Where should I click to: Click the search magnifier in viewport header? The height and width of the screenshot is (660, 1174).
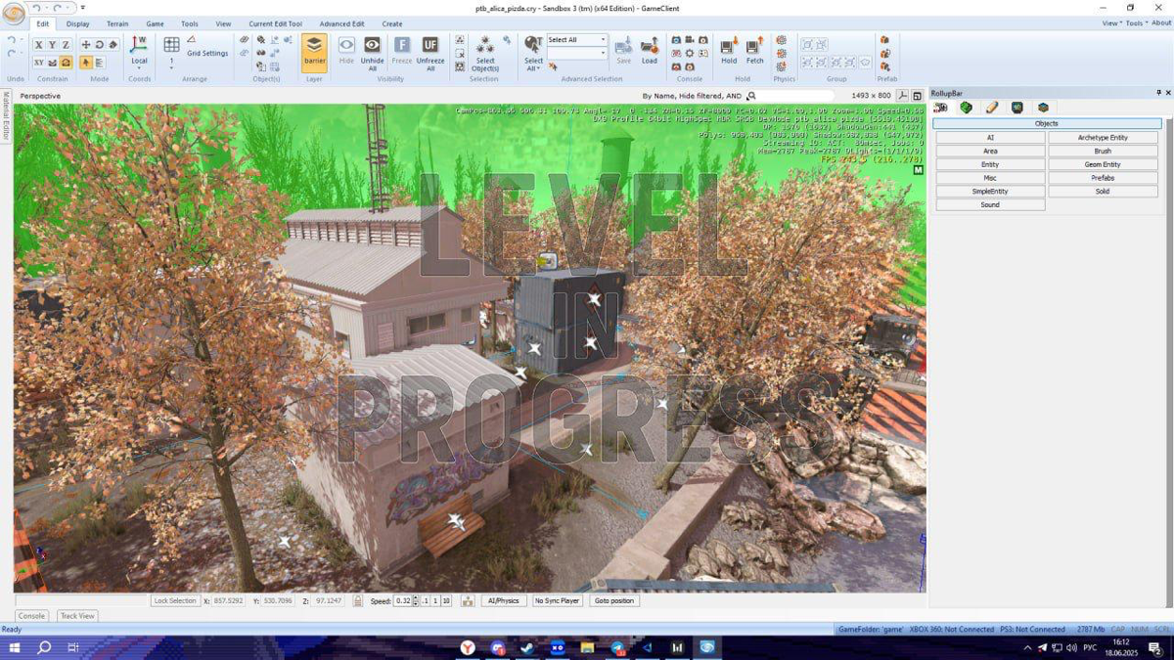tap(751, 96)
